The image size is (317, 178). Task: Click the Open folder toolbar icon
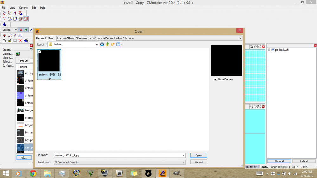(10, 41)
